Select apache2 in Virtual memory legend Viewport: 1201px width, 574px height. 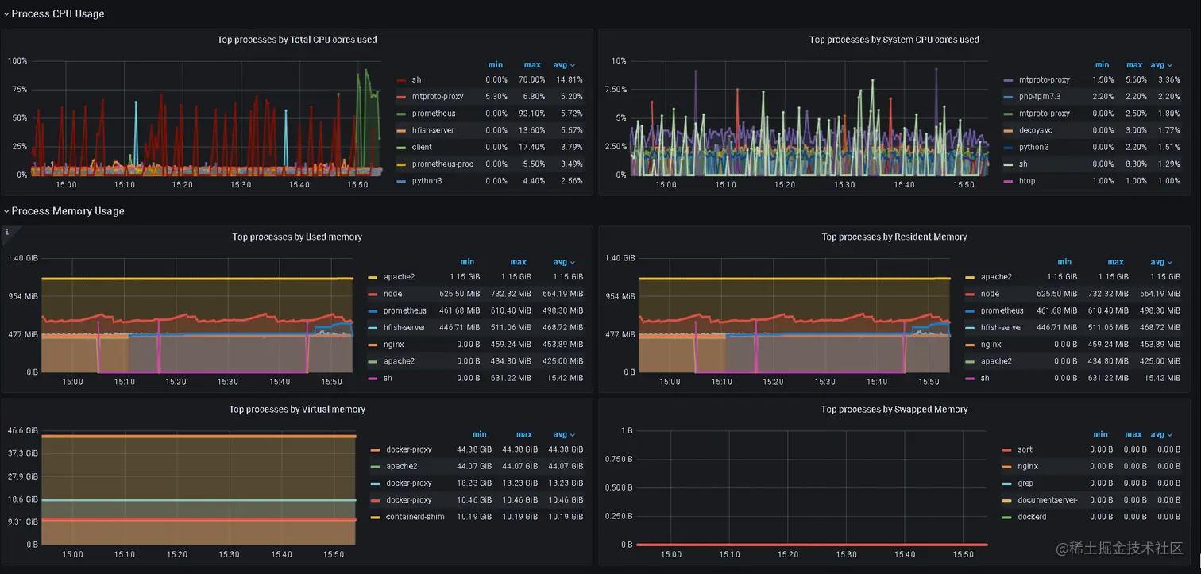[x=401, y=467]
